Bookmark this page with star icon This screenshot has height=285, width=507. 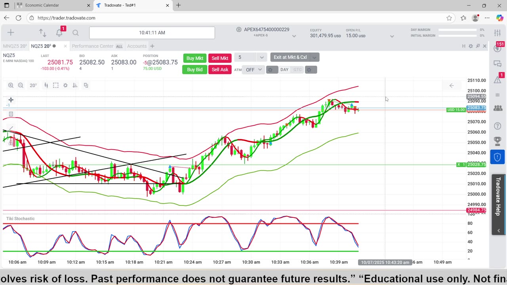pyautogui.click(x=449, y=18)
